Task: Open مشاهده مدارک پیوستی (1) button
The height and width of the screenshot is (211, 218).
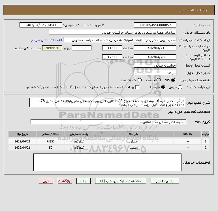Action: (x=121, y=181)
